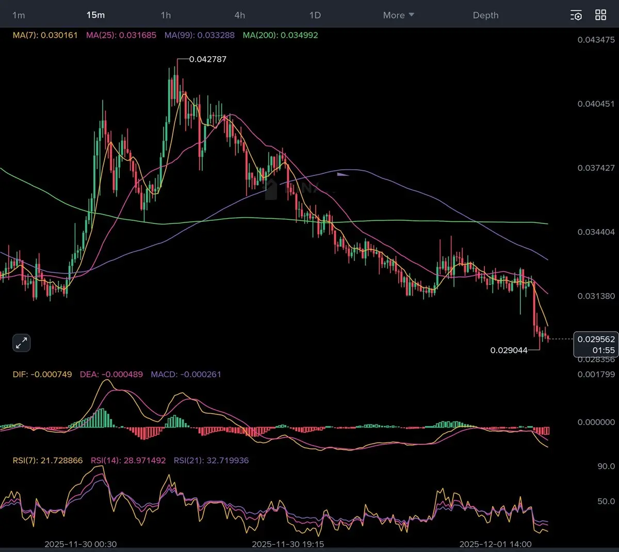This screenshot has width=619, height=552.
Task: Click the 0.029044 low price marker
Action: (x=509, y=350)
